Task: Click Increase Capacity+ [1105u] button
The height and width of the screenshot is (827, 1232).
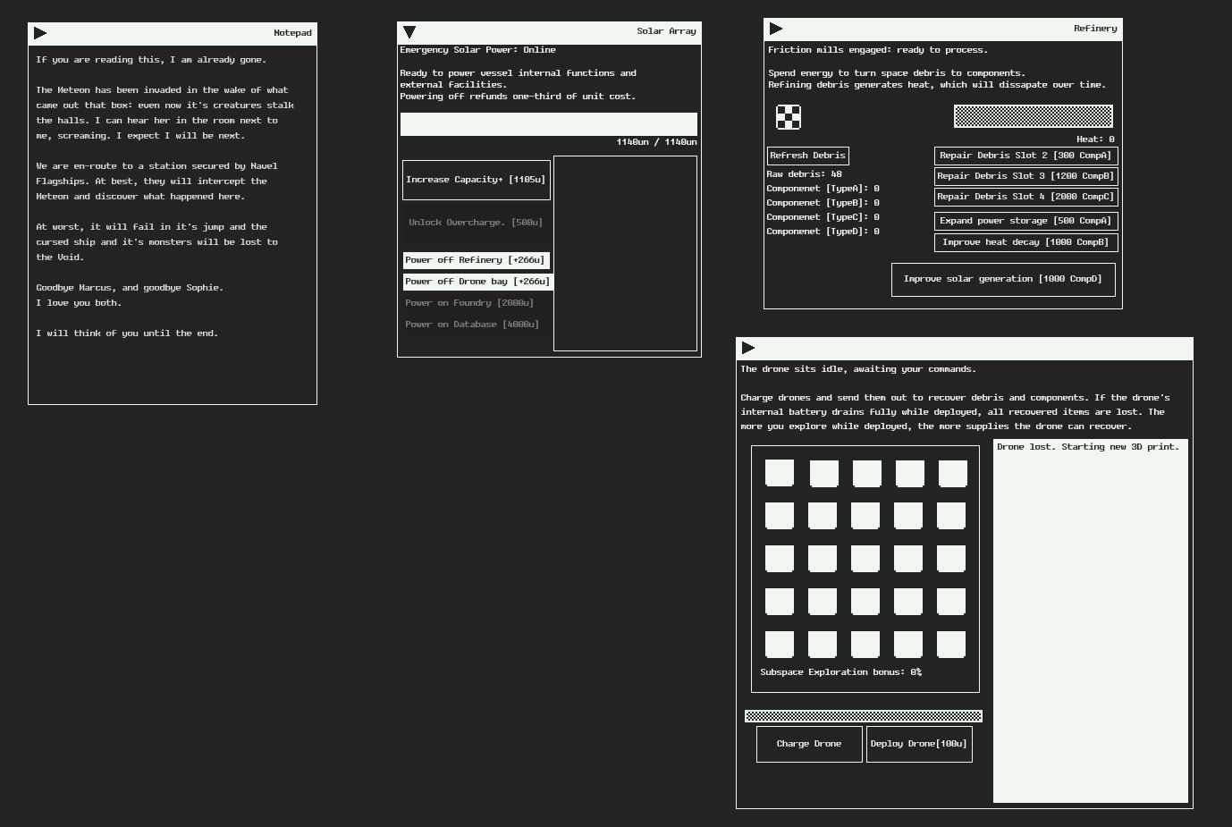Action: pyautogui.click(x=476, y=180)
